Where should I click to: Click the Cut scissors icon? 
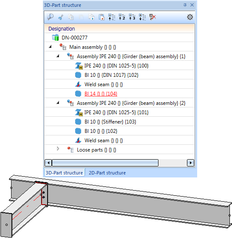(61, 17)
